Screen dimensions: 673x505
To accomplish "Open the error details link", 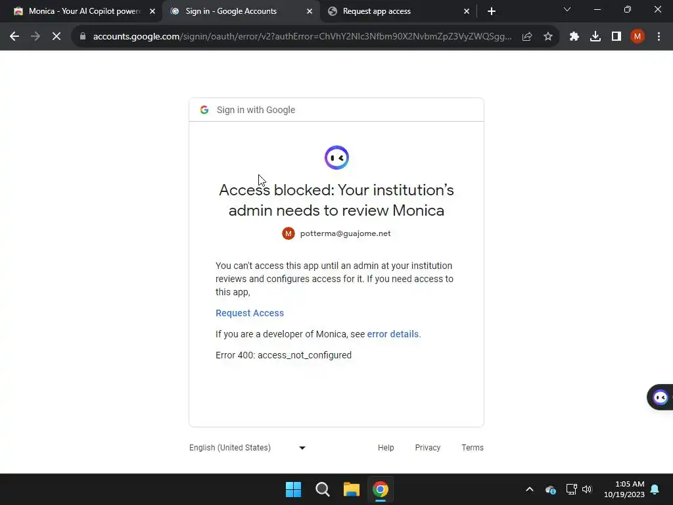I will [393, 334].
